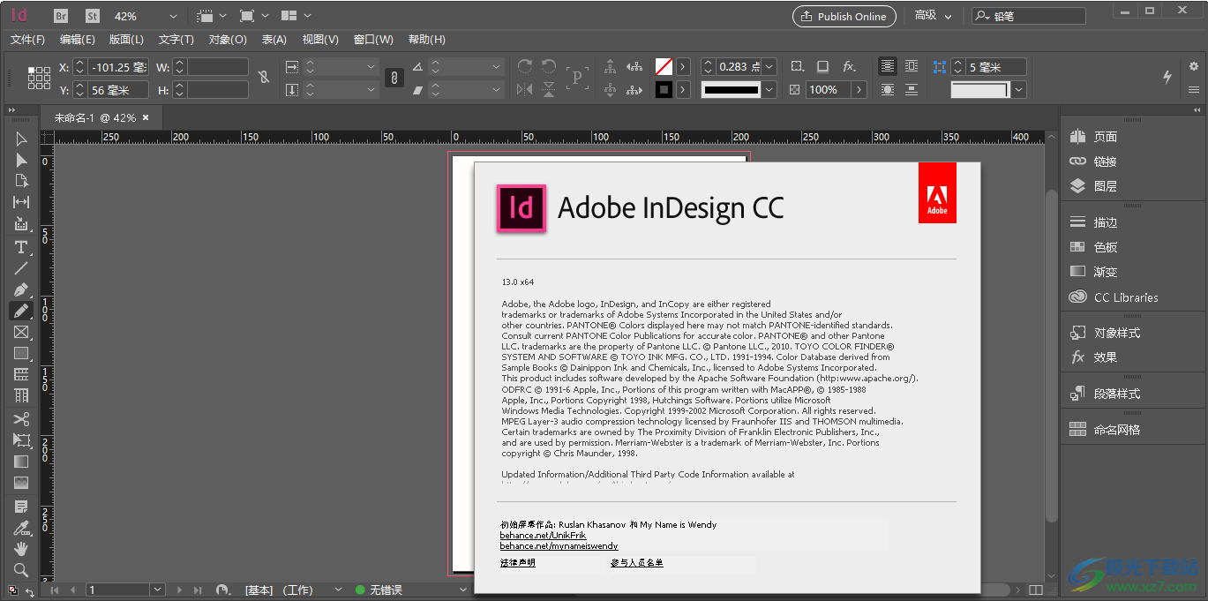The width and height of the screenshot is (1208, 601).
Task: Click the Publish Online button
Action: (x=844, y=16)
